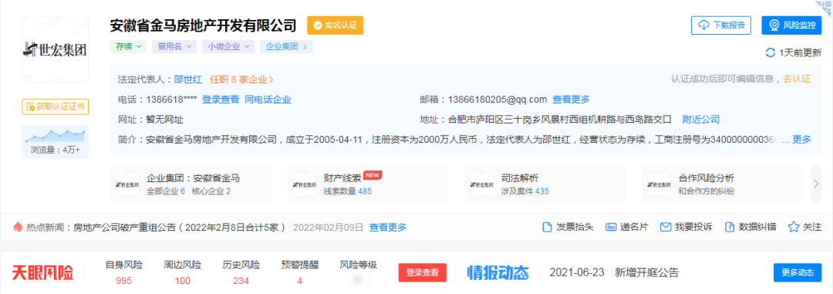833x294 pixels.
Task: Click the 发票抬头 invoice icon
Action: 547,227
